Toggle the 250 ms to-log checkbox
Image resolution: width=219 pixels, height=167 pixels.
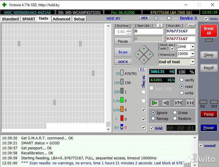coord(143,92)
